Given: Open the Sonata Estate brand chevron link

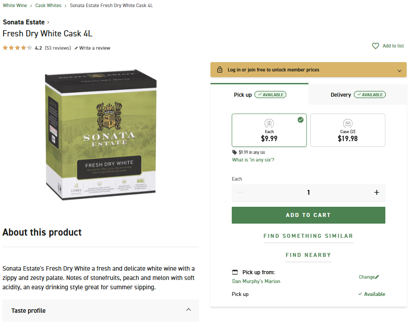Looking at the screenshot, I should point(48,22).
